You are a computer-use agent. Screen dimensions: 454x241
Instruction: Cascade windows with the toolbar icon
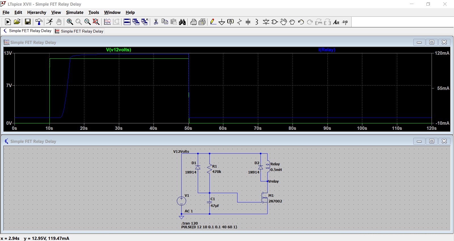tap(136, 22)
